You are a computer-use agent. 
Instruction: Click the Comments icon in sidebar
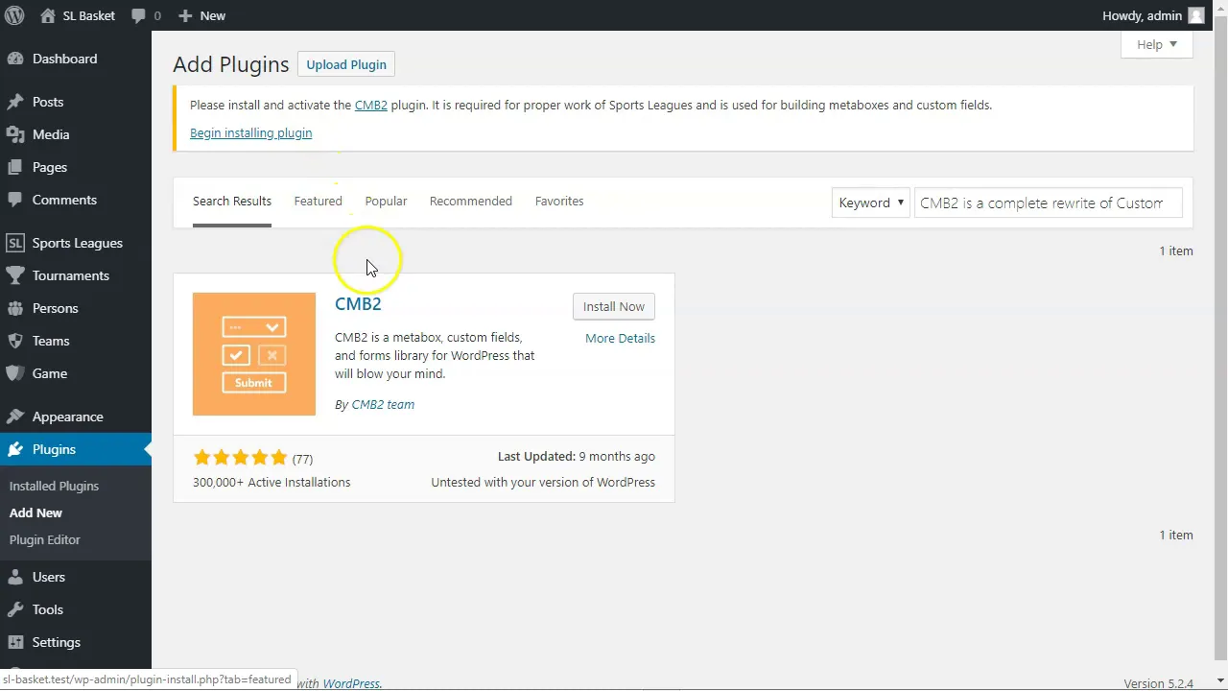(x=14, y=200)
